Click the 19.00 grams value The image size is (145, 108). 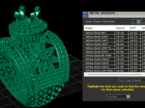point(120,63)
